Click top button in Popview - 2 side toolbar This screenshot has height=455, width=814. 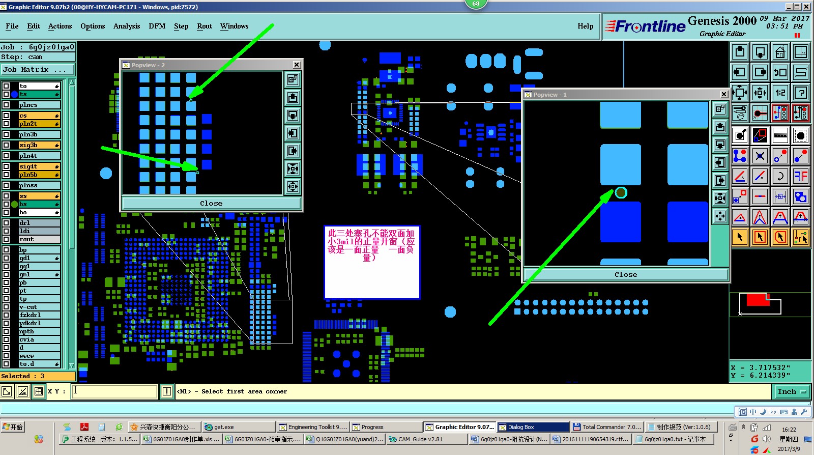tap(293, 79)
